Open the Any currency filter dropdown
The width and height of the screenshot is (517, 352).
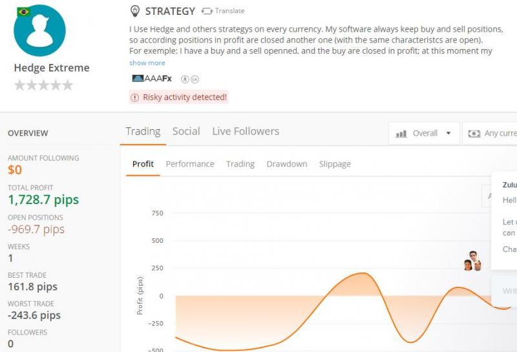[x=492, y=134]
